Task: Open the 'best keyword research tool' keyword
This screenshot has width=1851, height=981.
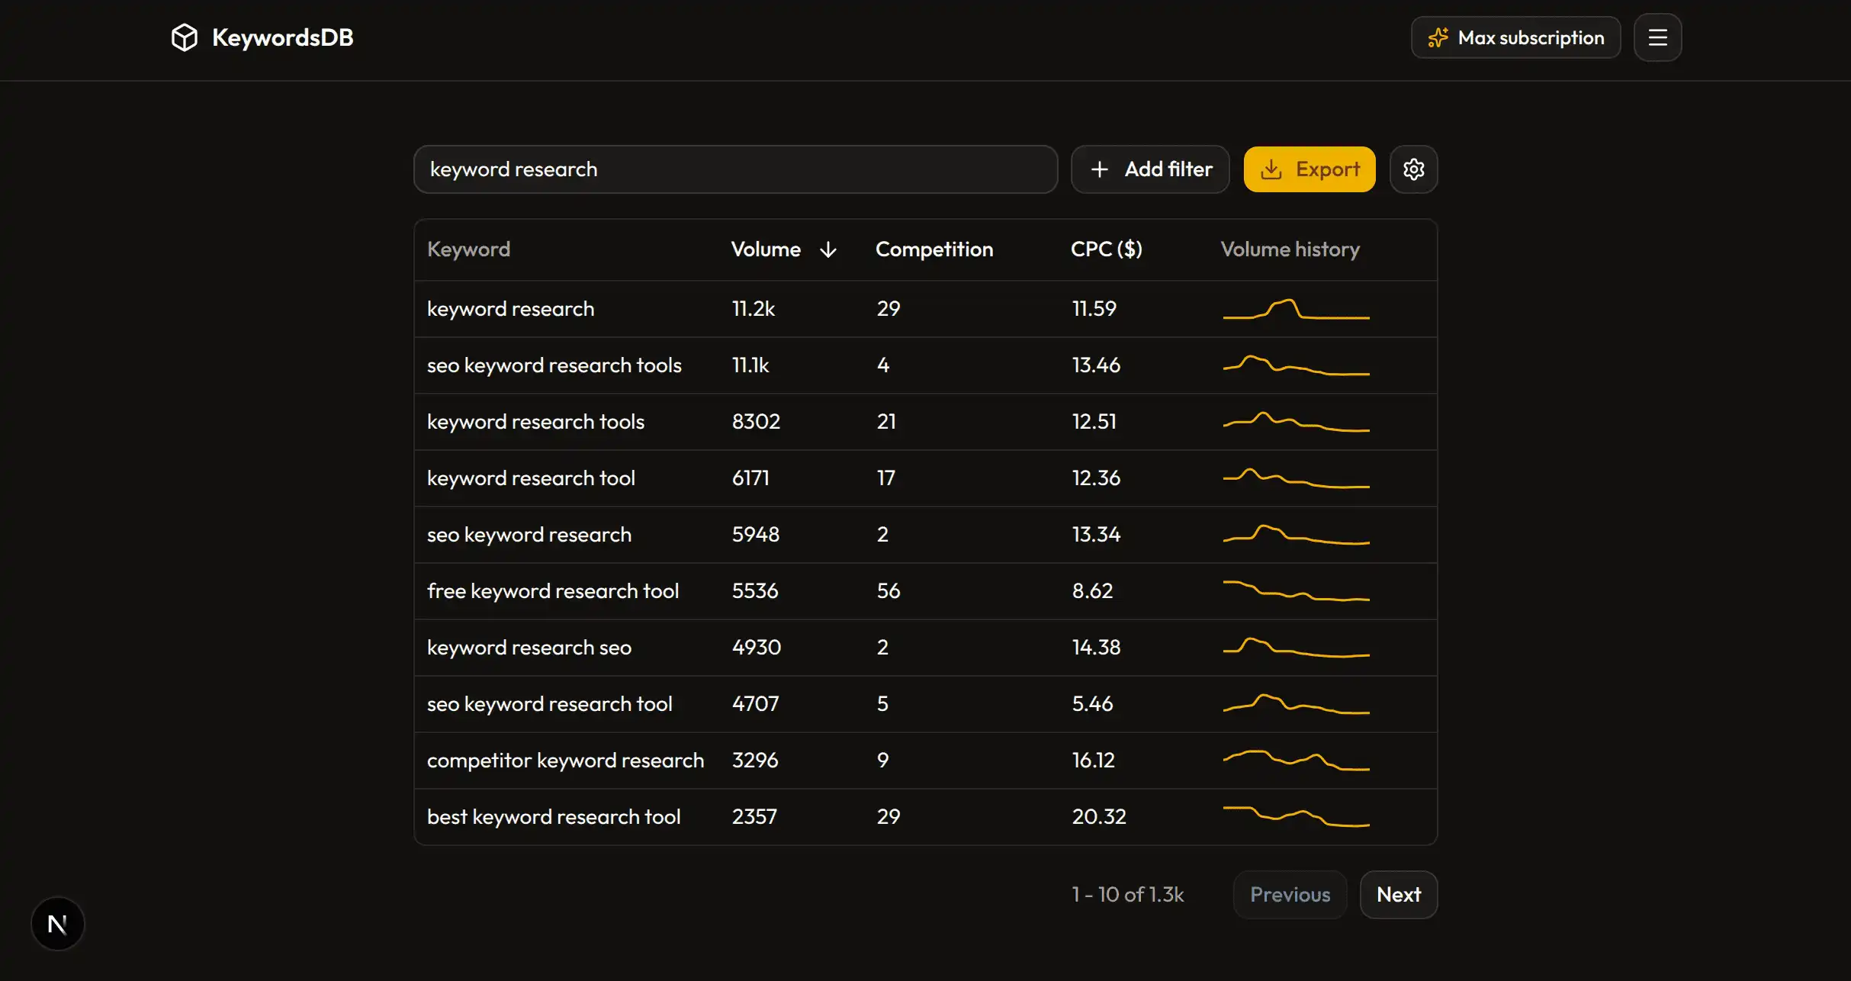Action: point(554,816)
